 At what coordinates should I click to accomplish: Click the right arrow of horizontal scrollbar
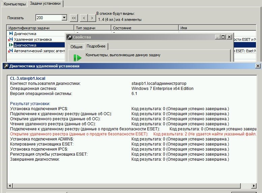(x=254, y=186)
